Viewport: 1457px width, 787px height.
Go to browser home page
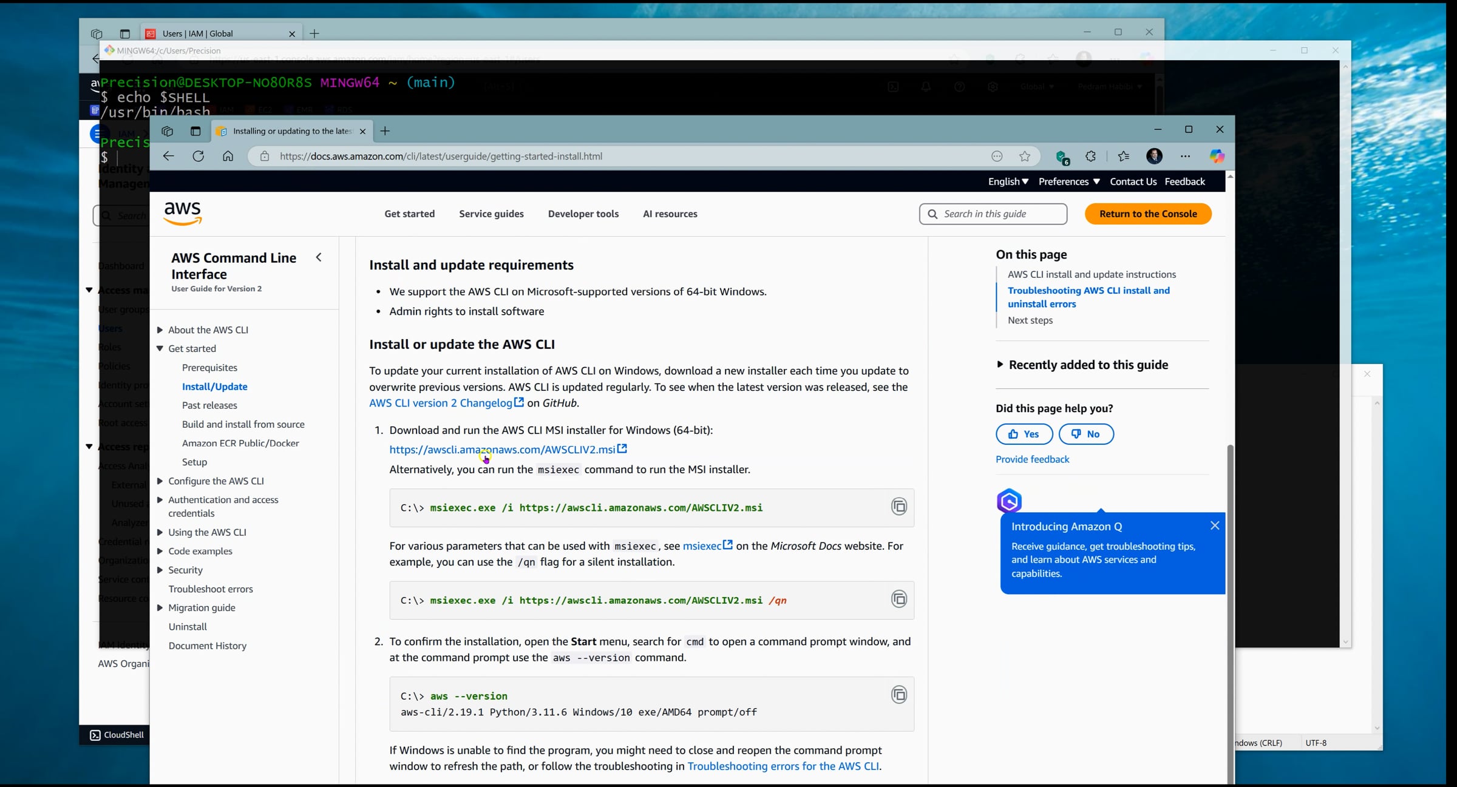[x=228, y=156]
